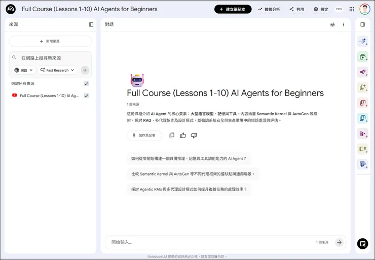The width and height of the screenshot is (375, 260).
Task: Click the search magnifier icon in sources
Action: tap(14, 57)
